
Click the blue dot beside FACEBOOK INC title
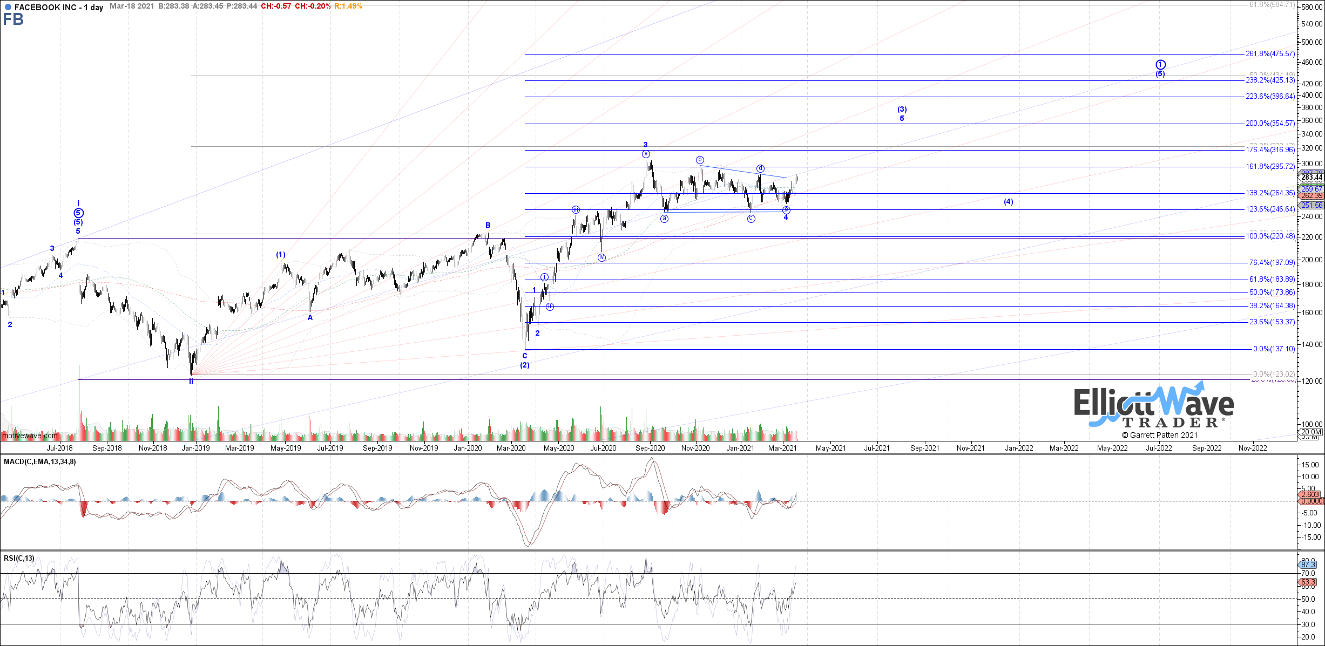(x=8, y=8)
